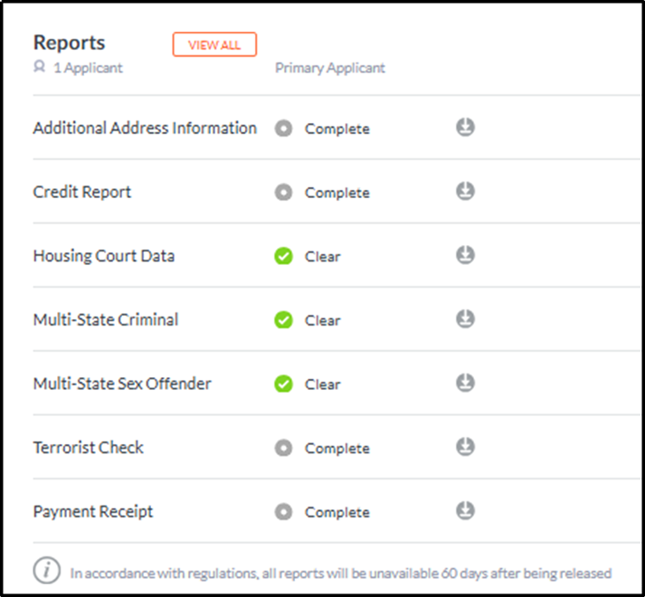Click the gray status icon for Terrorist Check
Screen dimensions: 645x597
tap(283, 448)
